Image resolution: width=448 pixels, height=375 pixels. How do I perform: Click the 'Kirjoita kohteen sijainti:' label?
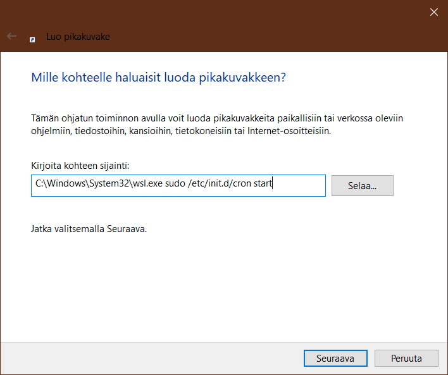pyautogui.click(x=80, y=166)
